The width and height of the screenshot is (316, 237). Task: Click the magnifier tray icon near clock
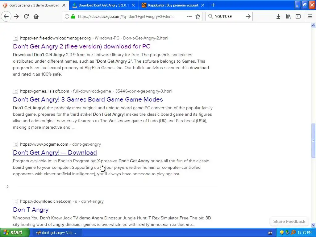point(293,233)
